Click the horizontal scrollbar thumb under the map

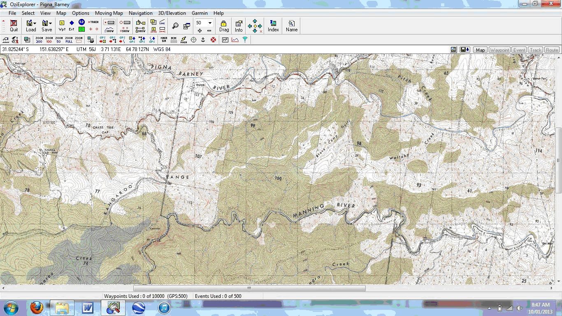pyautogui.click(x=249, y=288)
